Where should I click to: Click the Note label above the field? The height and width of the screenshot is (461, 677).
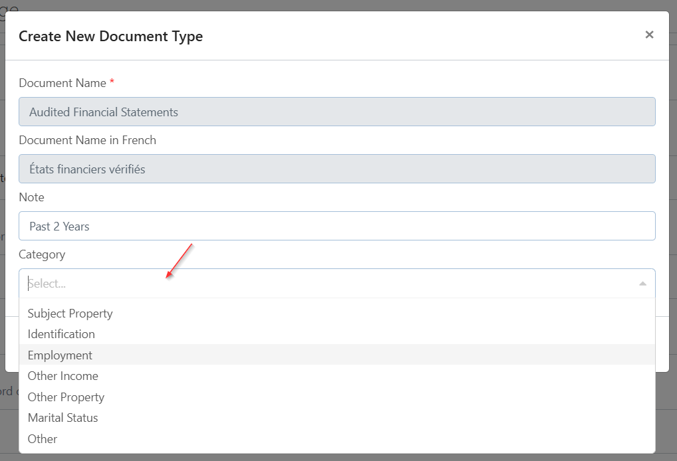31,197
